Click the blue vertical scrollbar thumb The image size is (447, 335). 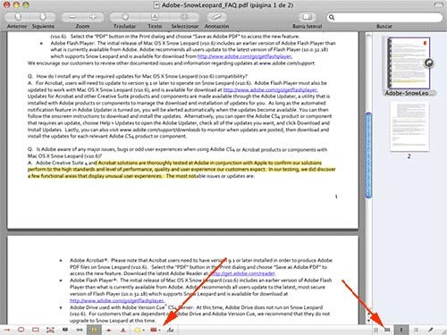pos(368,155)
